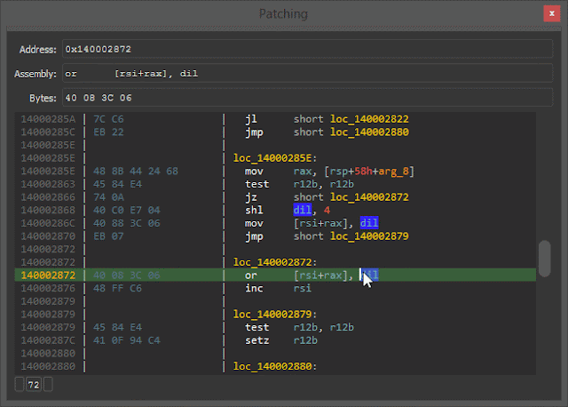Click '[rsi+rax]' operand of or instruction
This screenshot has height=407, width=568.
[x=320, y=275]
